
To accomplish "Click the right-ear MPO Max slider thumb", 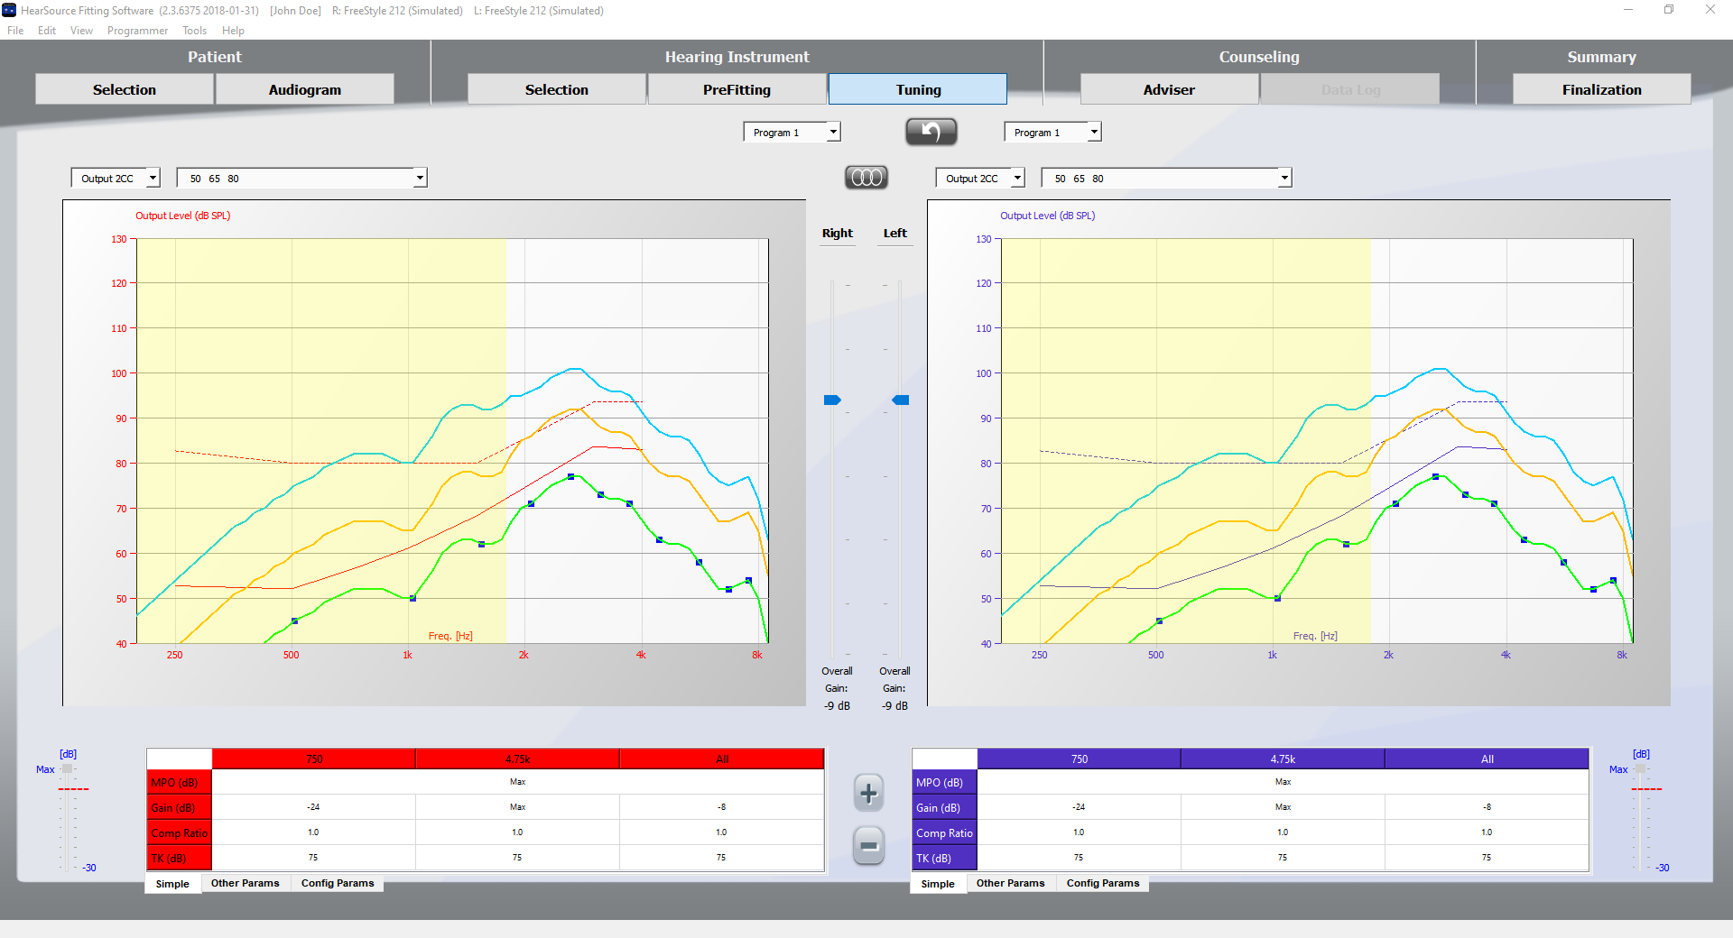I will (67, 769).
